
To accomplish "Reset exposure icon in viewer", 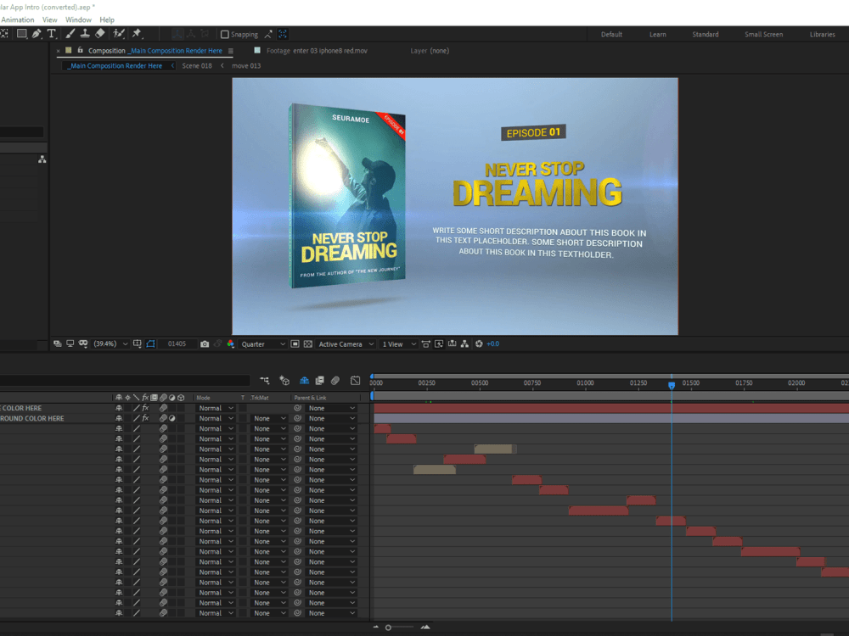I will (479, 344).
